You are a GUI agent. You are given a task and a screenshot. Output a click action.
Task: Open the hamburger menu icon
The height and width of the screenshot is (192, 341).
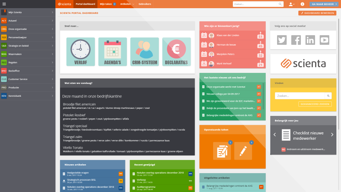click(x=4, y=4)
